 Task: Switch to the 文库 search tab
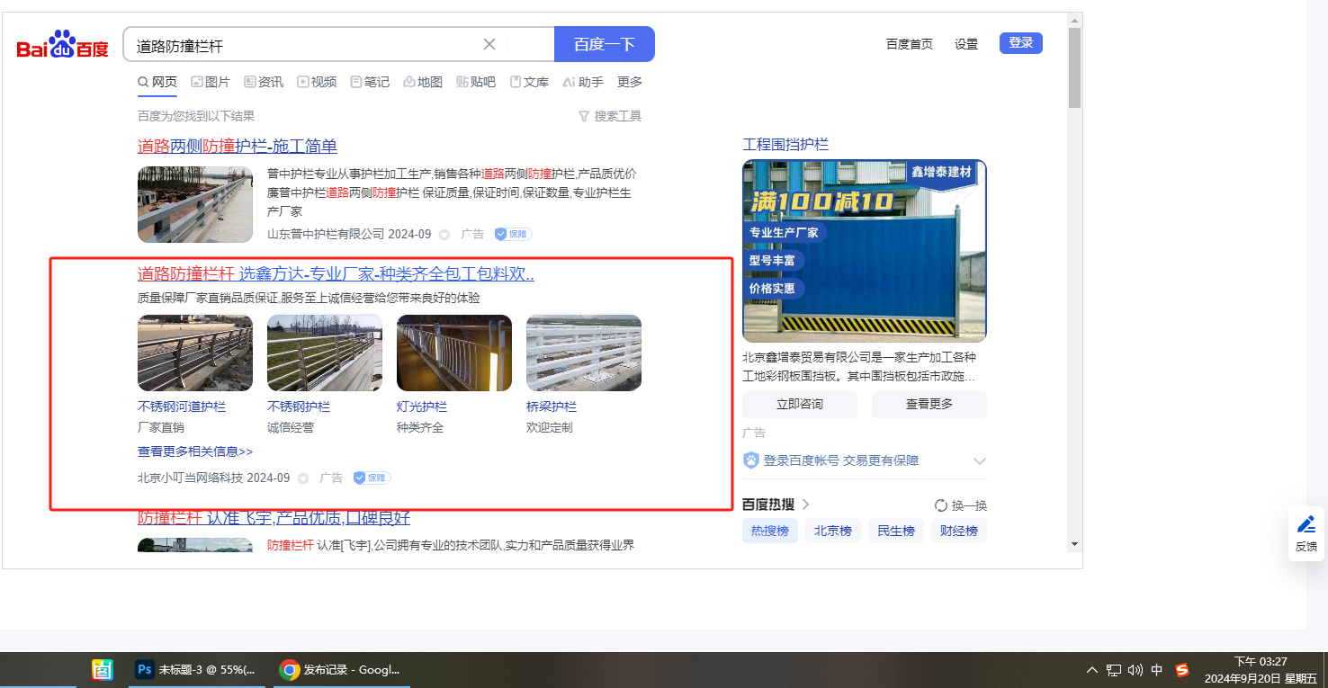coord(529,82)
